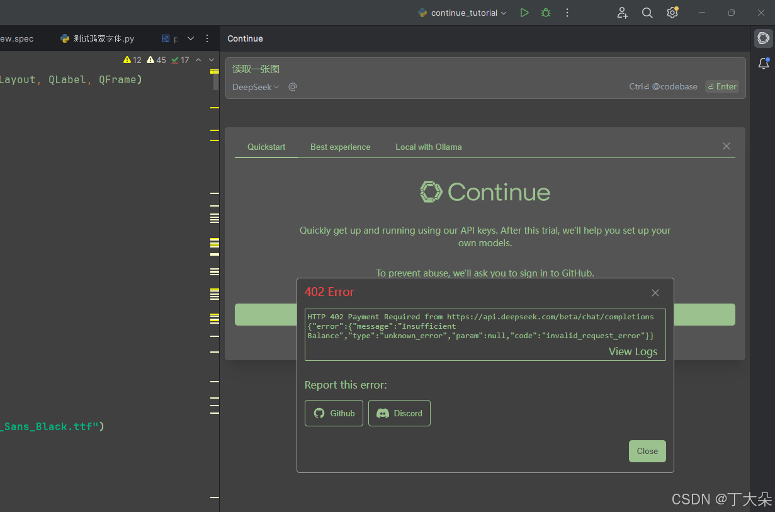This screenshot has height=512, width=775.
Task: Click the Continue panel title
Action: coord(245,38)
